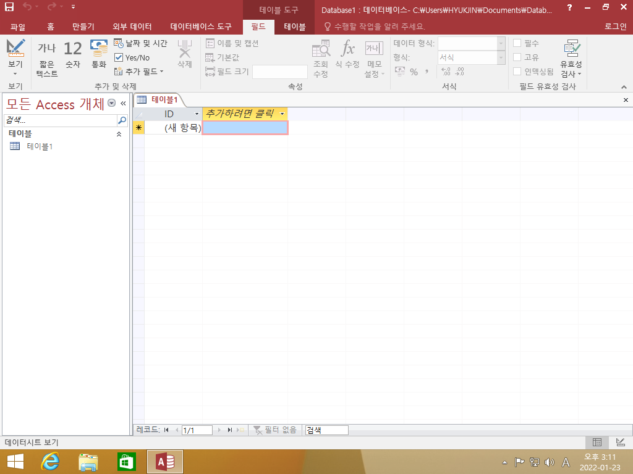The image size is (633, 474).
Task: Open 이름 및 캡션 properties
Action: coord(232,43)
